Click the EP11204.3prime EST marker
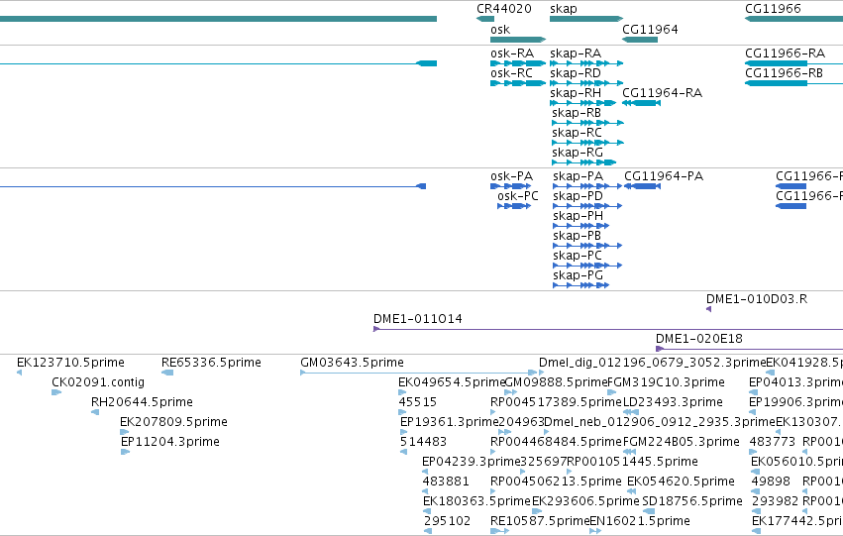 [125, 452]
